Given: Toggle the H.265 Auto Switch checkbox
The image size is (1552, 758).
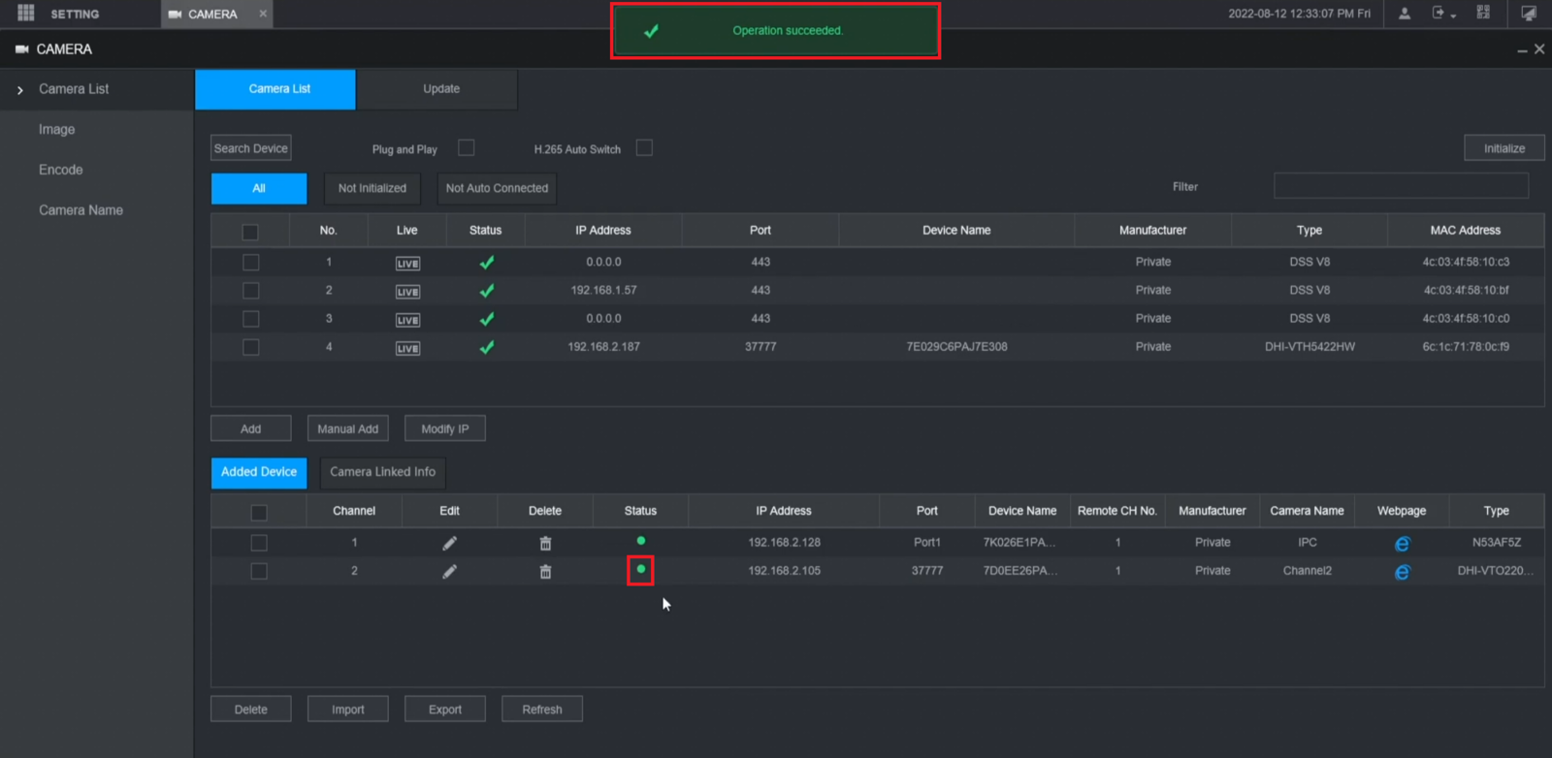Looking at the screenshot, I should 644,148.
